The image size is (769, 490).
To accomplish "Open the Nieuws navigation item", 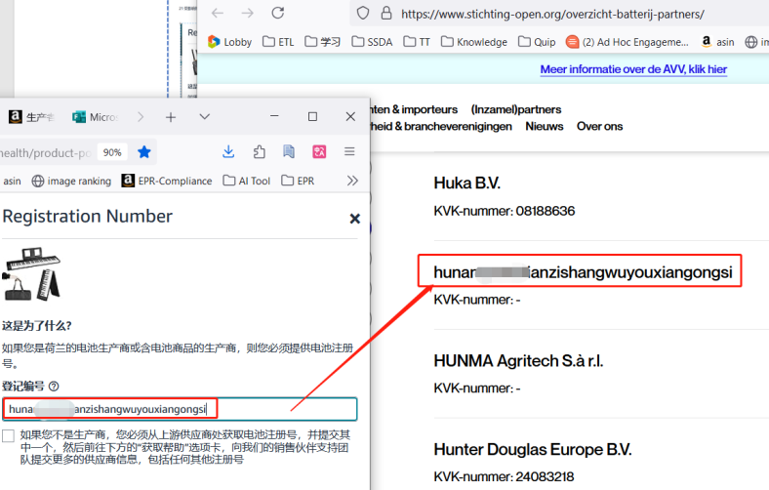I will pos(545,127).
